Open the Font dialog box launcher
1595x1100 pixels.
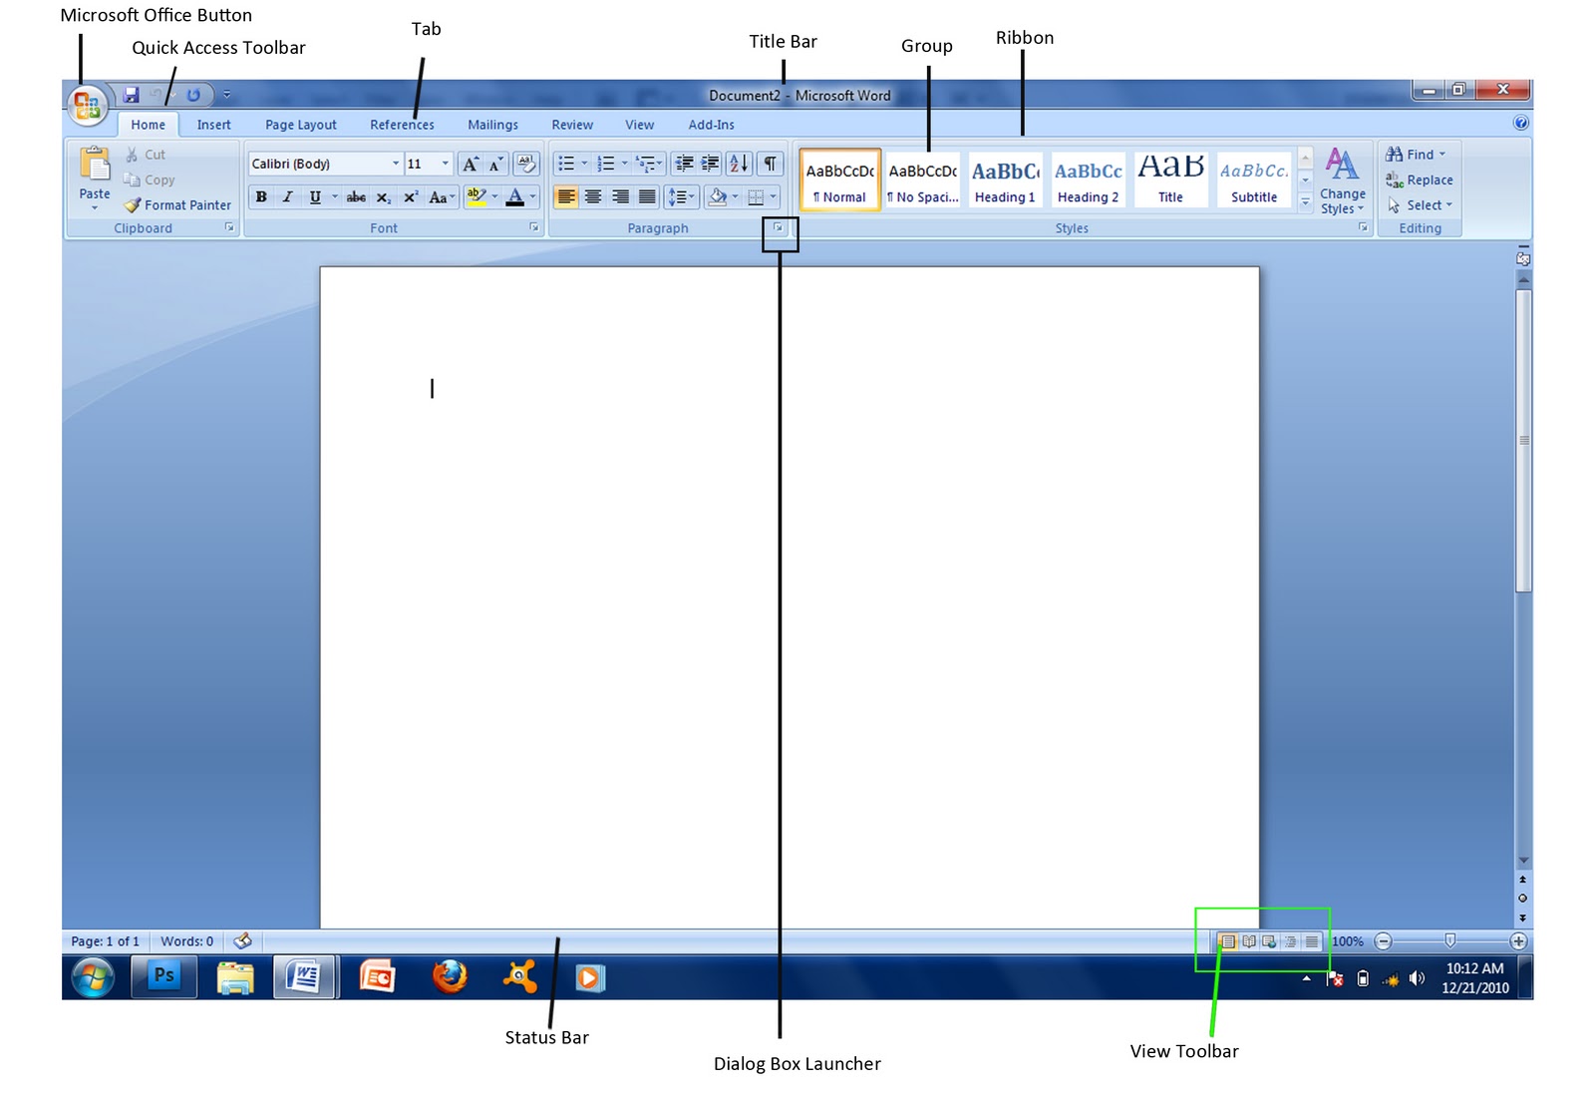pyautogui.click(x=534, y=227)
